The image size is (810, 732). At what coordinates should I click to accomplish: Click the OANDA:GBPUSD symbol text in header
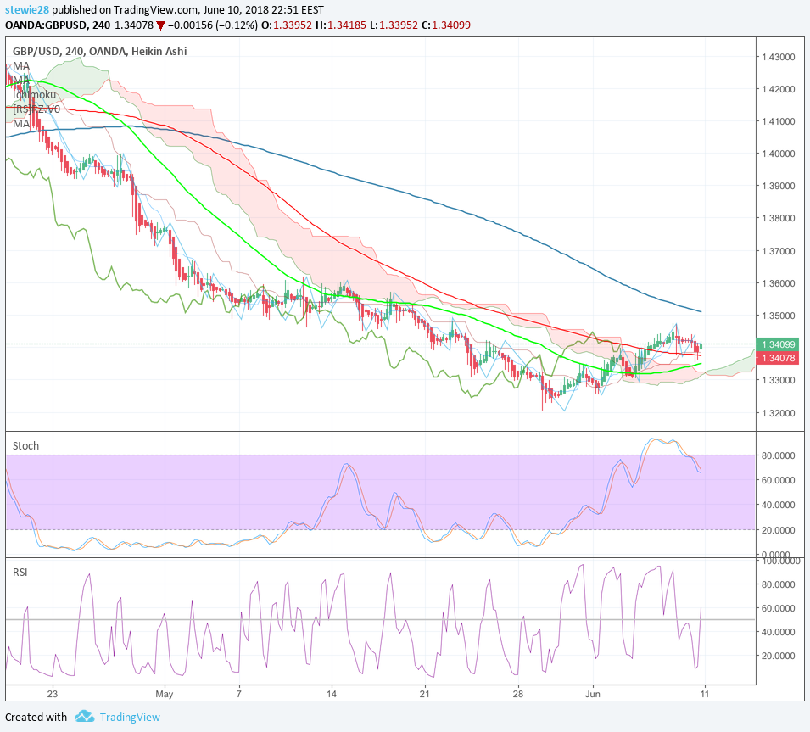coord(46,25)
